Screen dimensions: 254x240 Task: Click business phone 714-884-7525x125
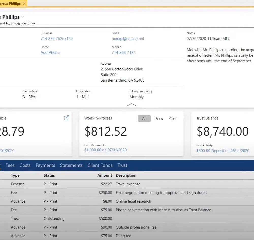57,39
